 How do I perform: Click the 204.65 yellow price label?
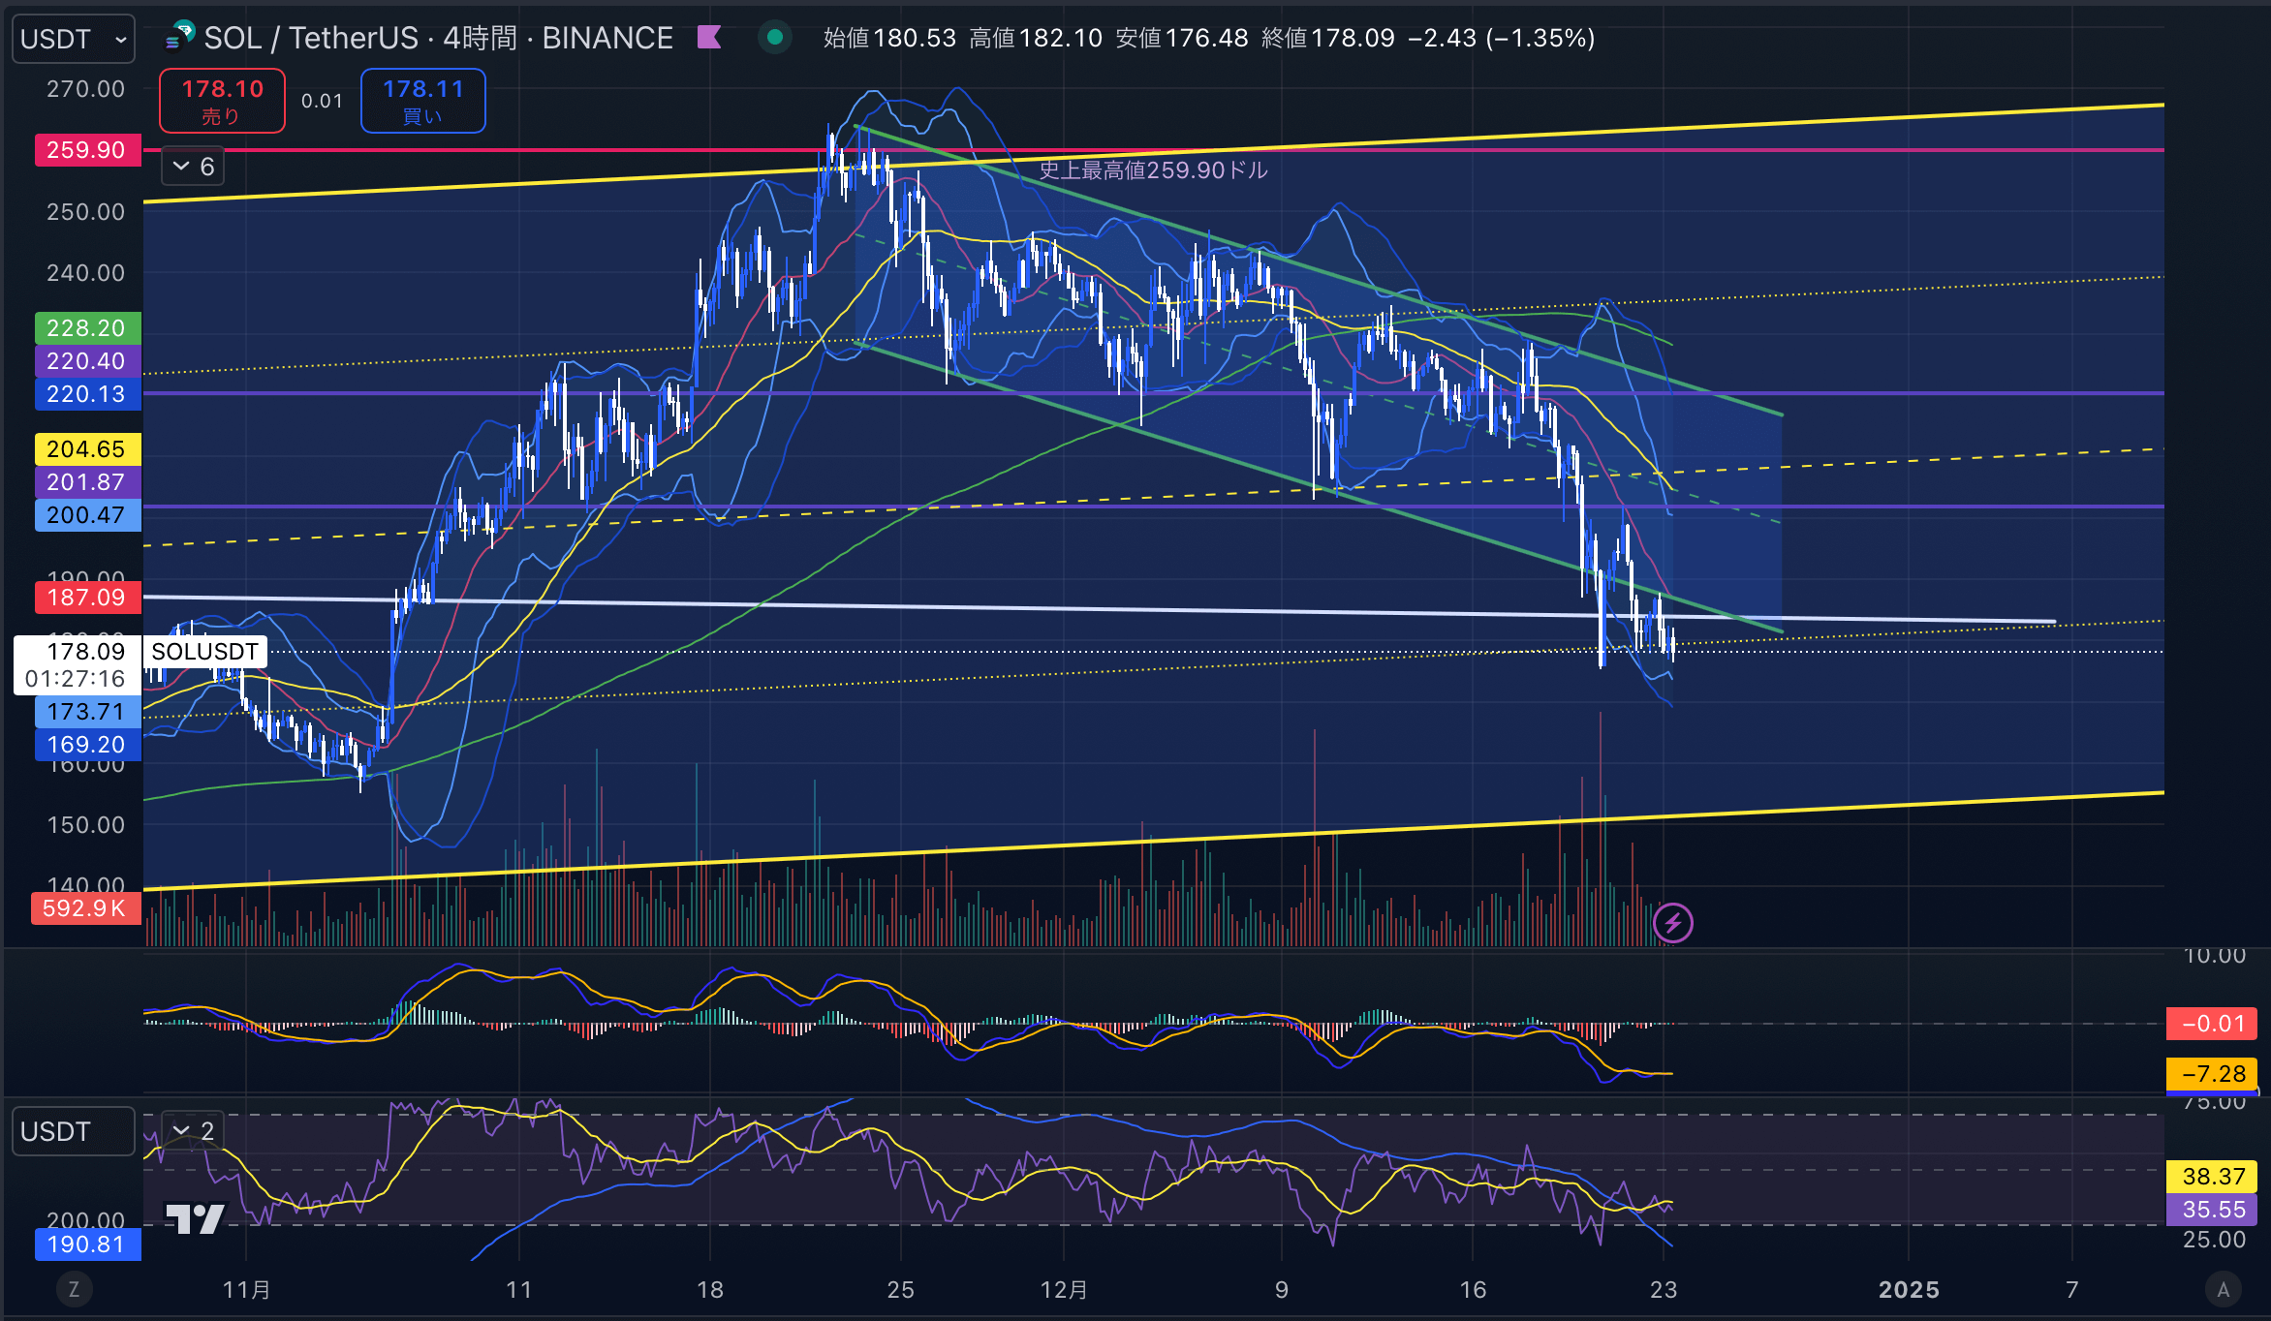87,449
